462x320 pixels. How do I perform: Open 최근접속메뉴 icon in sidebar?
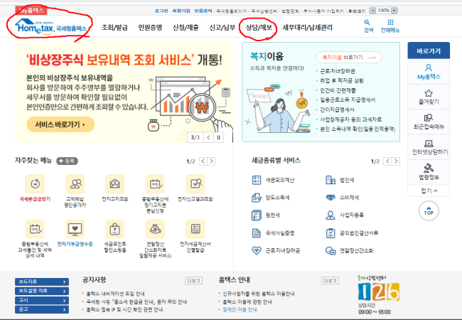click(429, 118)
